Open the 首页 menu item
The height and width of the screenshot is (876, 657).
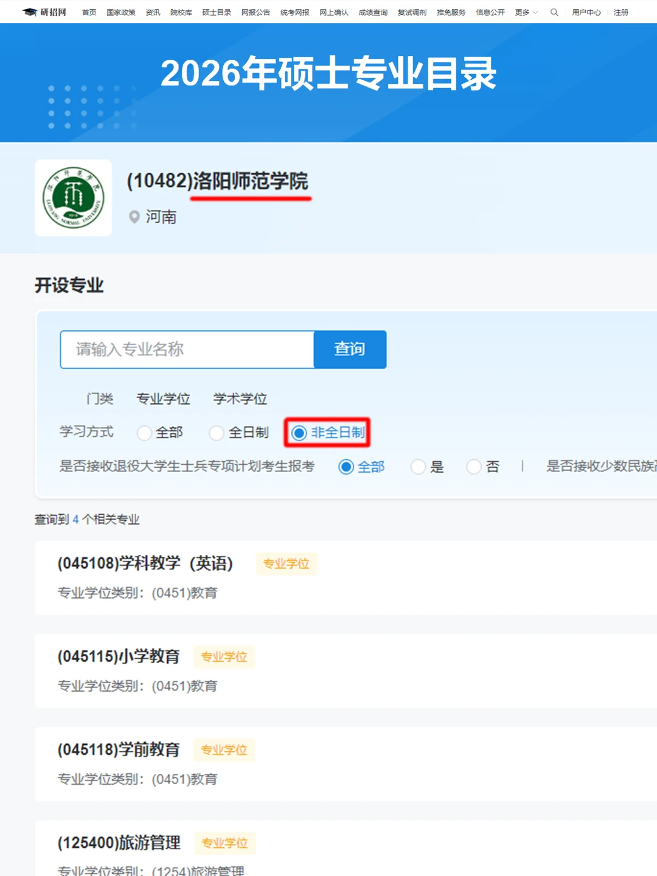(x=89, y=12)
